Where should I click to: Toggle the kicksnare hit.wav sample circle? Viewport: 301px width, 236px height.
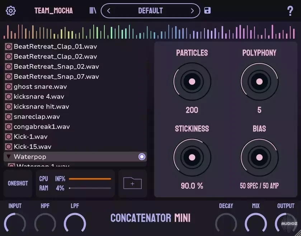[9, 106]
